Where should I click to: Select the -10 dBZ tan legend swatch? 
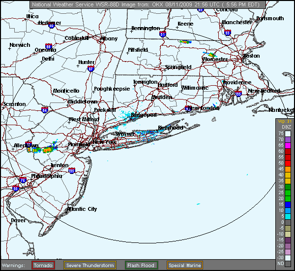(x=288, y=234)
